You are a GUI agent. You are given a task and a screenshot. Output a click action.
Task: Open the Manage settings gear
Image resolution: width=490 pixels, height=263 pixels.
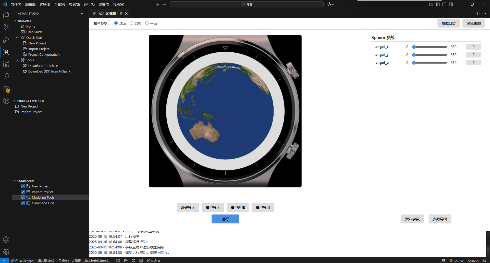[6, 252]
